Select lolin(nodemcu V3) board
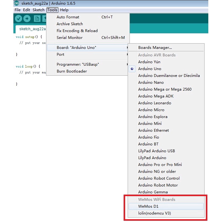The width and height of the screenshot is (222, 222). [x=154, y=213]
